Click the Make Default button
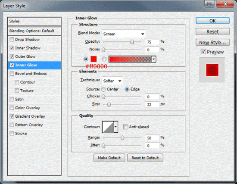Screen dimensions: 237x184 click(109, 158)
